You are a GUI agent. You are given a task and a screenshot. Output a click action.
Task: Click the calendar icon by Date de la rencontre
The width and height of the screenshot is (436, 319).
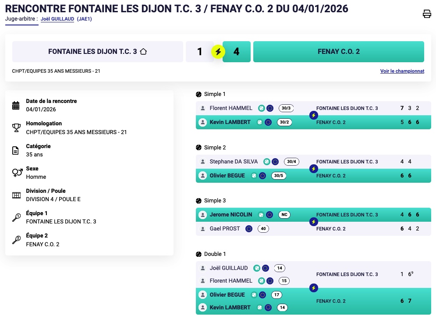(16, 105)
